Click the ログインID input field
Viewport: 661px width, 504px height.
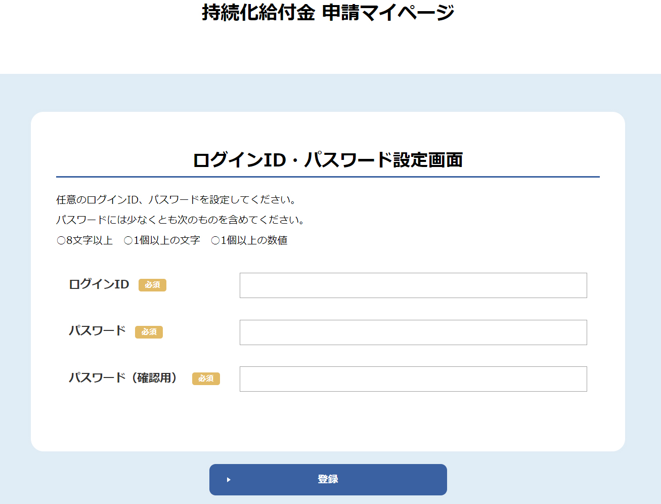pyautogui.click(x=413, y=285)
